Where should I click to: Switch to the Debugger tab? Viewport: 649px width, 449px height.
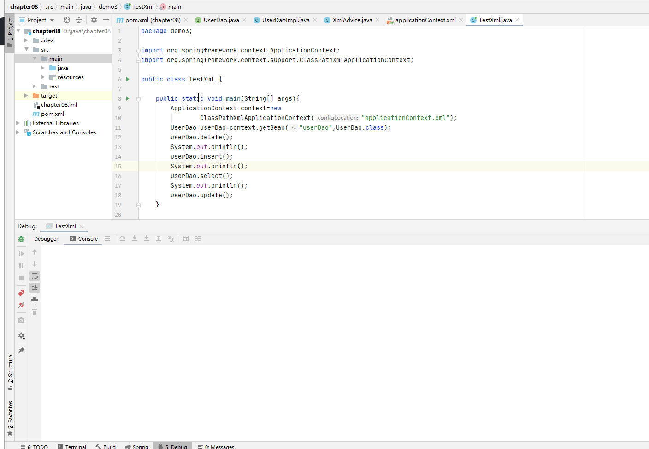[x=46, y=239]
